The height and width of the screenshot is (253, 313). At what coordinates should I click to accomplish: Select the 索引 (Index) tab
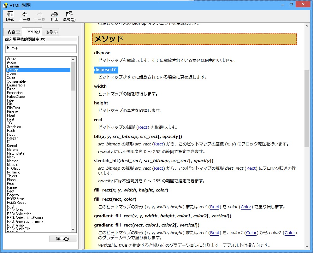click(x=32, y=32)
